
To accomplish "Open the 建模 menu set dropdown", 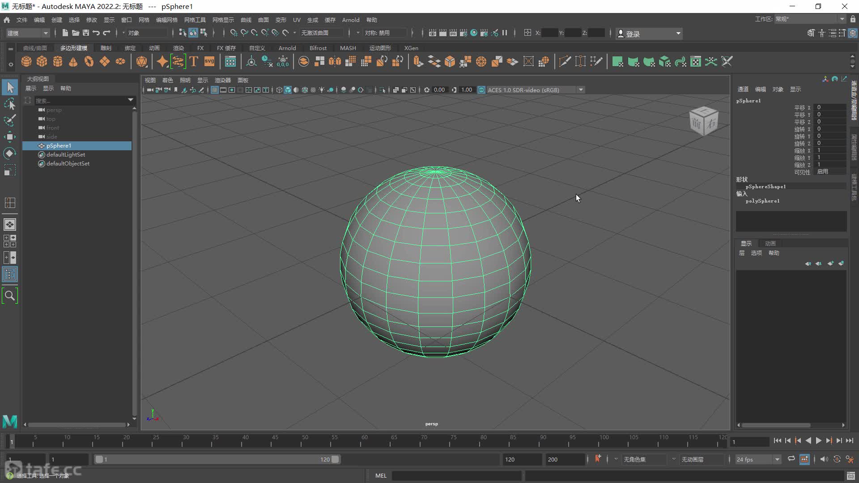I will click(27, 33).
